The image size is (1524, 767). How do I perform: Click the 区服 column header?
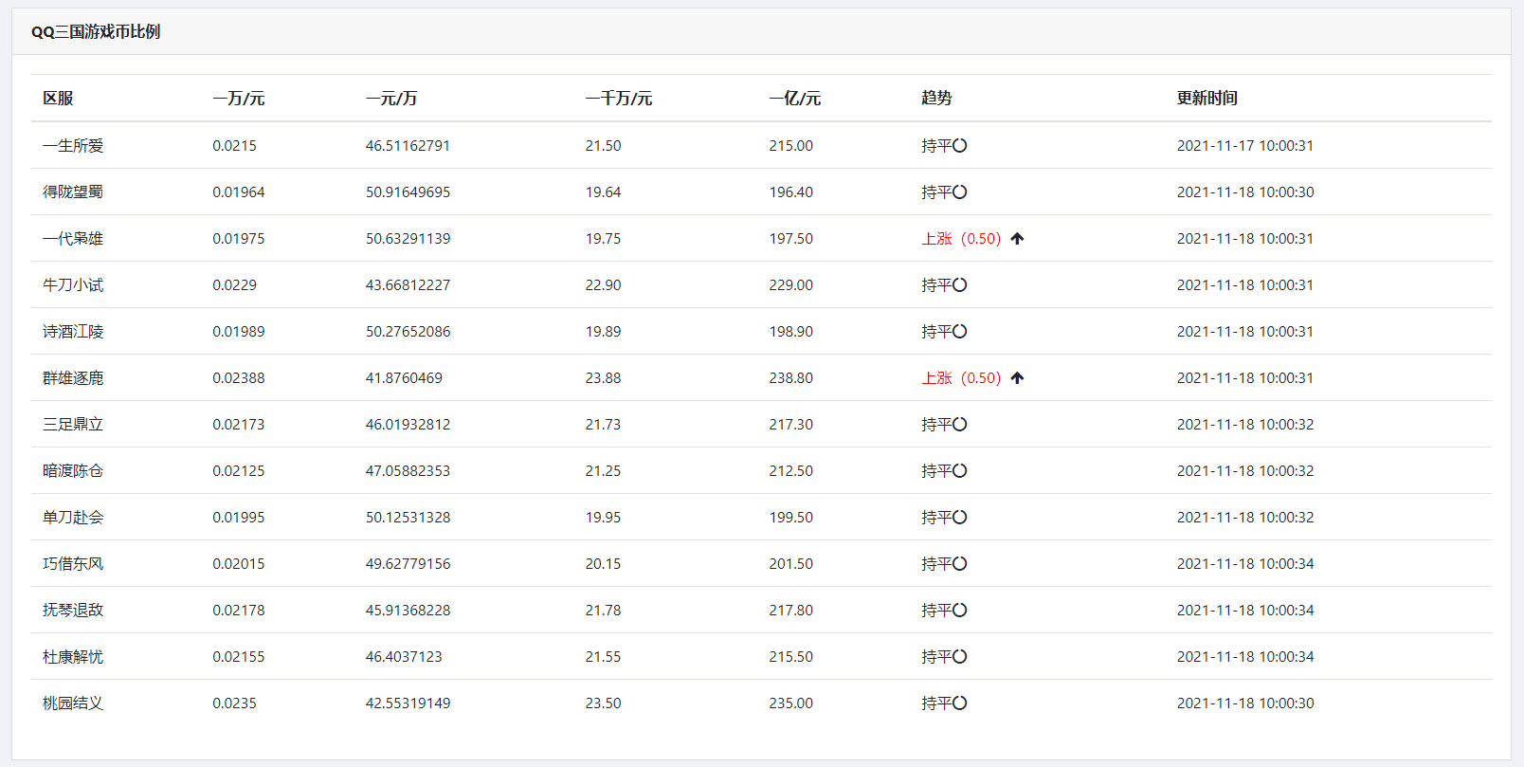[x=58, y=99]
